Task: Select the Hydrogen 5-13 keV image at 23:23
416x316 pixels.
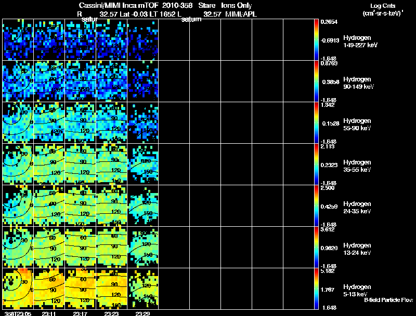Action: click(112, 288)
